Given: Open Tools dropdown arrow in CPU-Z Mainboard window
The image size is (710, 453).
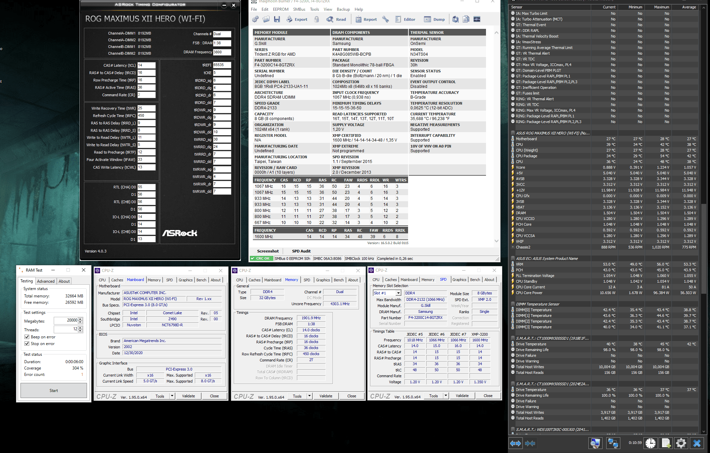Looking at the screenshot, I should pos(172,396).
